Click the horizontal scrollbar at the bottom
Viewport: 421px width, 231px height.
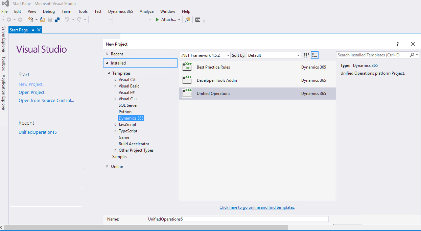click(146, 228)
